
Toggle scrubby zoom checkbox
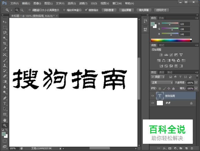pyautogui.click(x=86, y=10)
